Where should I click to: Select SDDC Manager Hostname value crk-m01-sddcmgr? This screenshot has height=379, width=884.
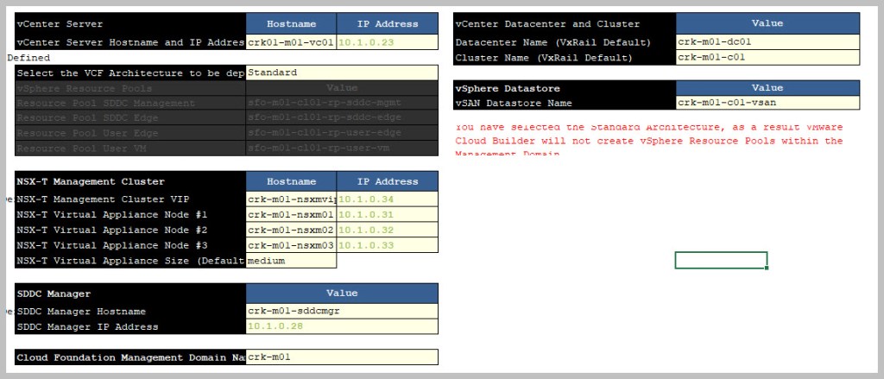(342, 312)
